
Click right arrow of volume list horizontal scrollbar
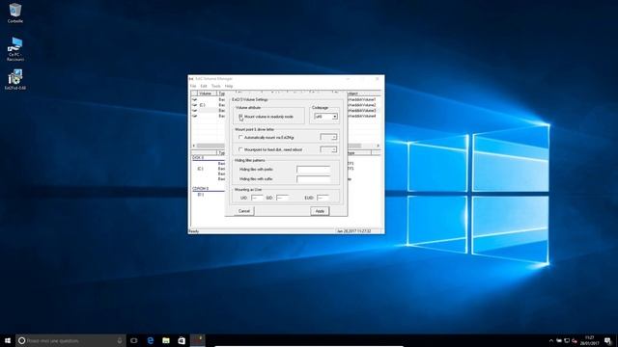(378, 146)
